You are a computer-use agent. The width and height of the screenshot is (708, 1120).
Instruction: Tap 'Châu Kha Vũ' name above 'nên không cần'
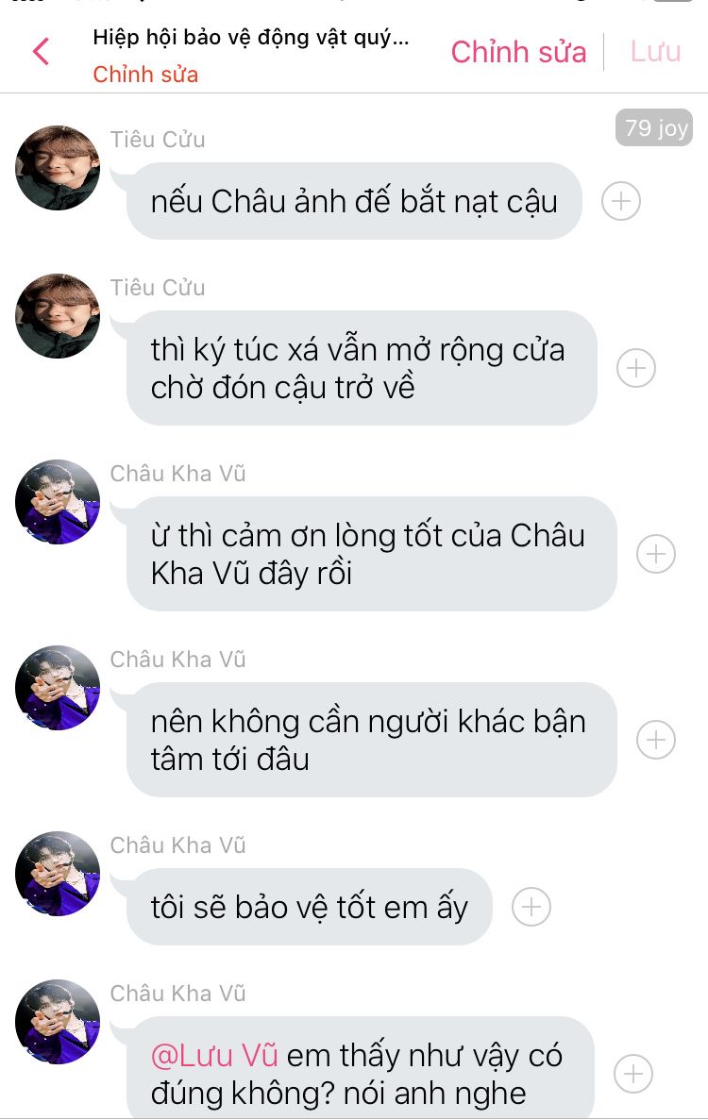[x=177, y=660]
